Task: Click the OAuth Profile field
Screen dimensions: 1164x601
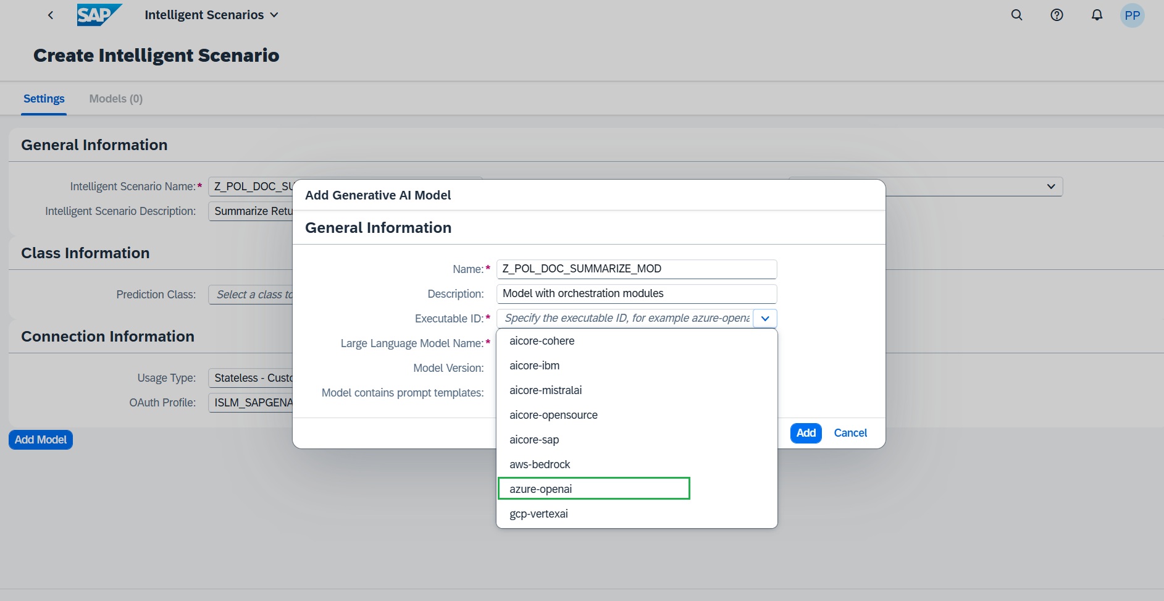Action: [251, 403]
